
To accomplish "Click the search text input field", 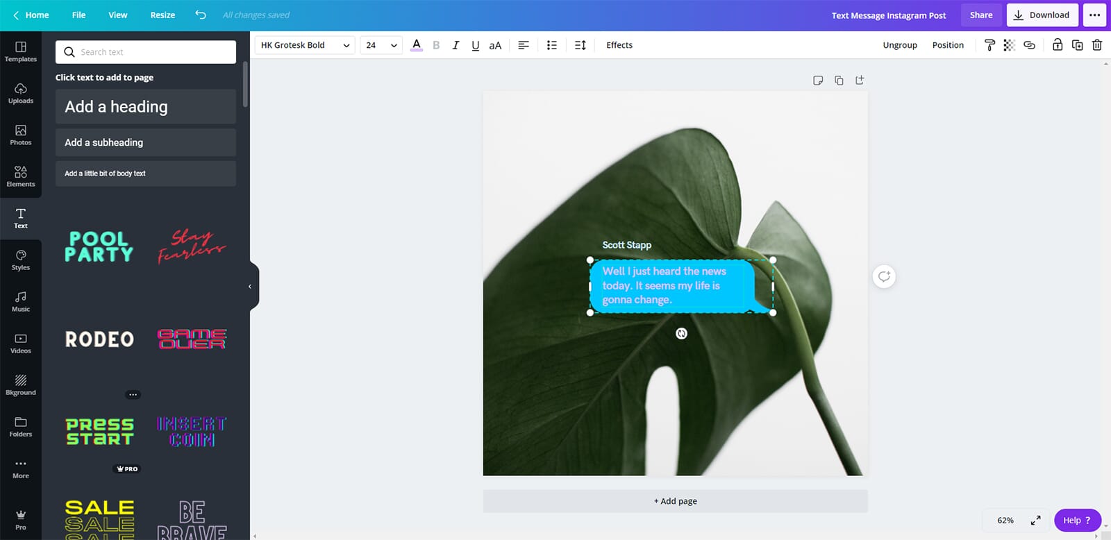I will pos(146,52).
